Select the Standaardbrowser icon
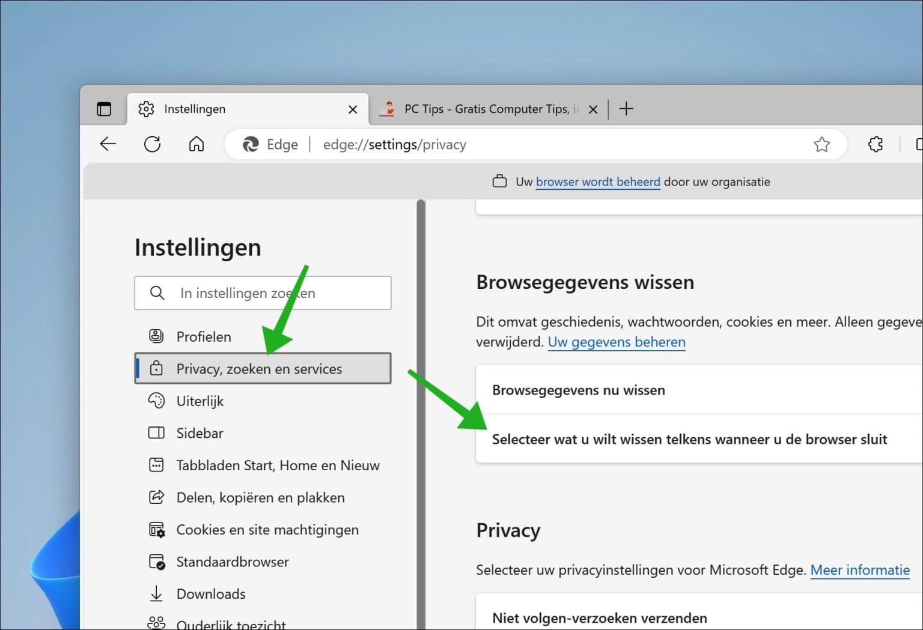This screenshot has width=923, height=630. coord(156,562)
